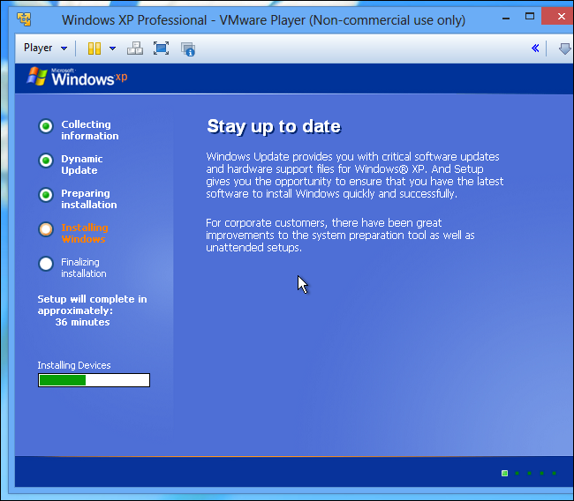Select the Dynamic Update step indicator
Image resolution: width=574 pixels, height=501 pixels.
click(x=46, y=161)
